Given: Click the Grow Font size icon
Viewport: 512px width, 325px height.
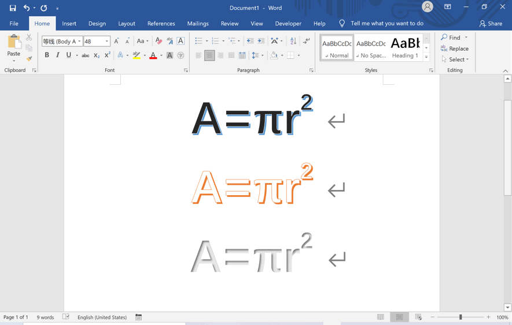Looking at the screenshot, I should pos(116,41).
